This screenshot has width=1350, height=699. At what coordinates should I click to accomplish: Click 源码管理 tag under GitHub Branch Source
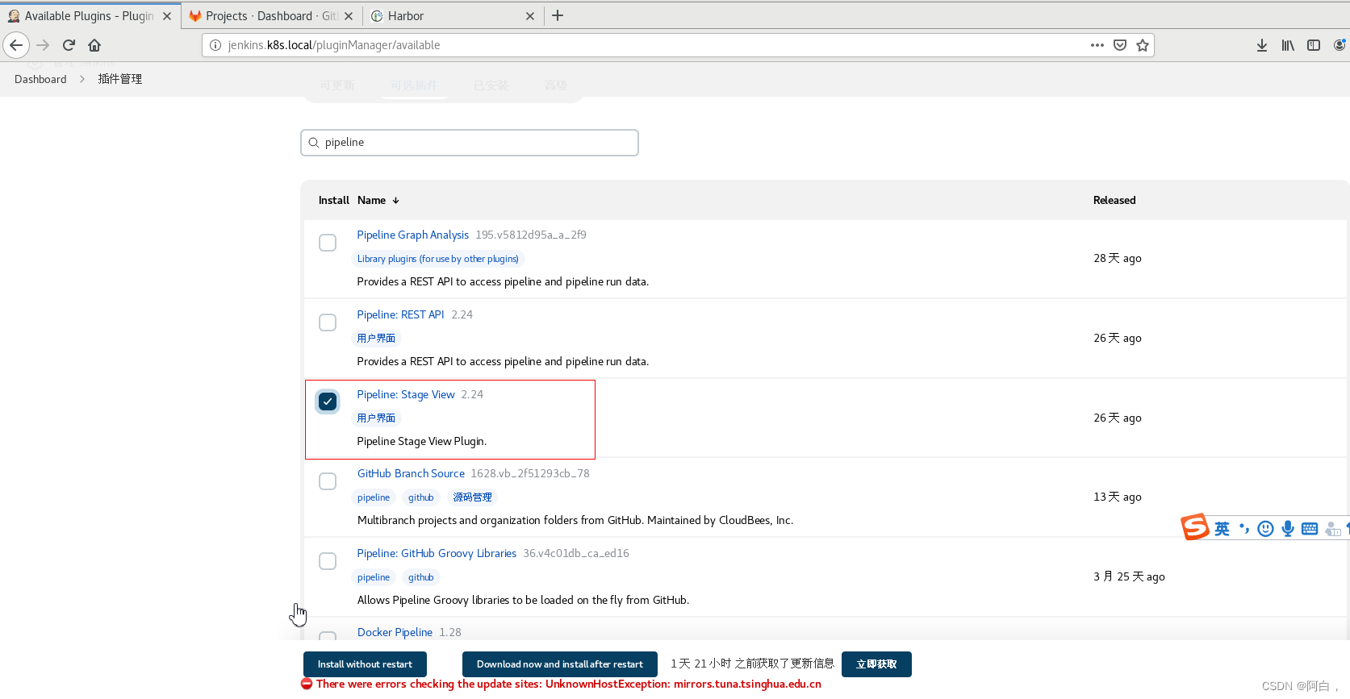472,497
